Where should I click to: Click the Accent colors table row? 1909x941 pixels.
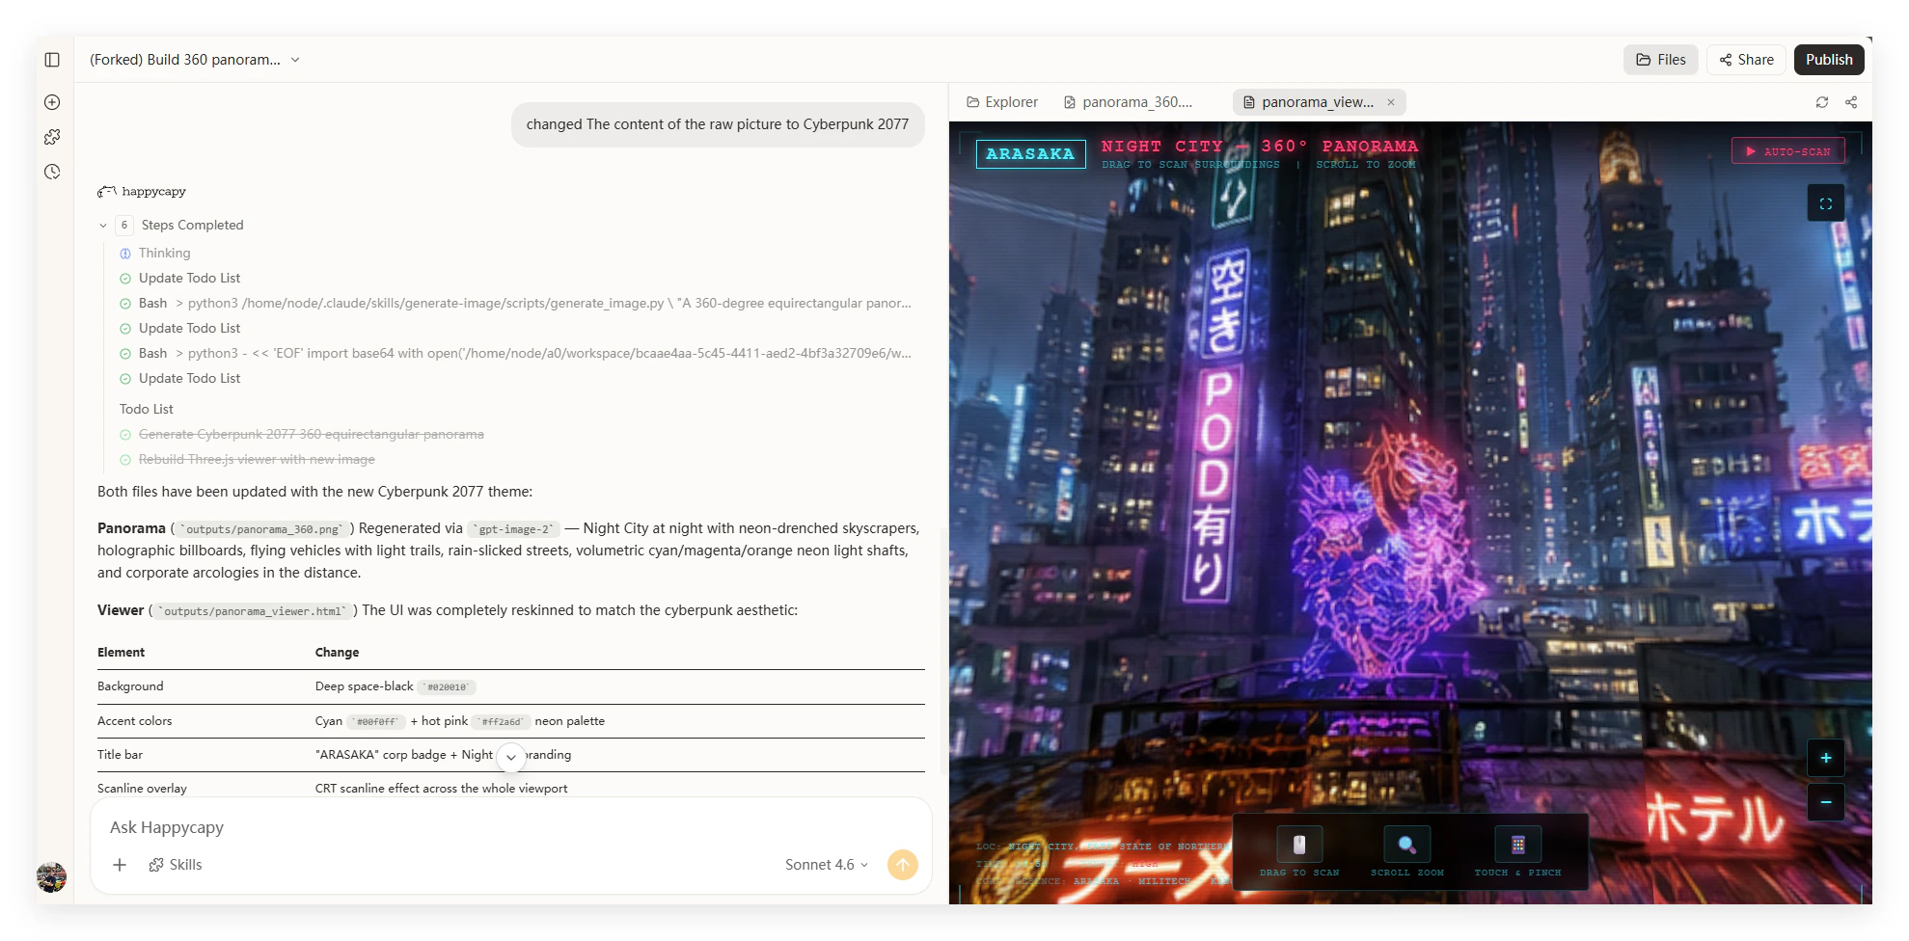pos(511,721)
